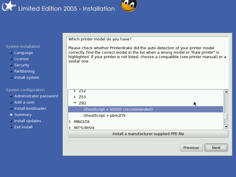Click the System installation heading

23,47
